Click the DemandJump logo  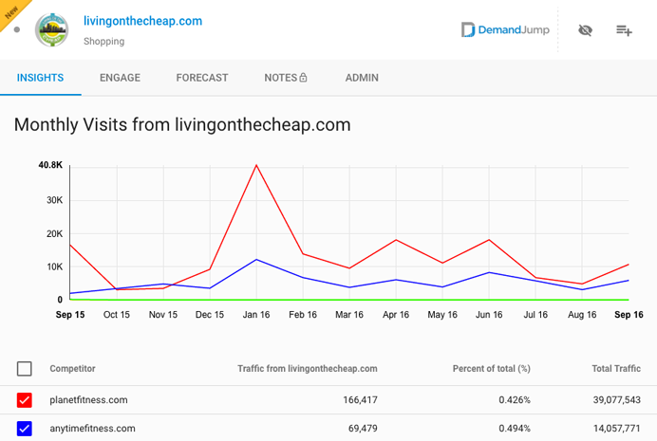tap(505, 29)
